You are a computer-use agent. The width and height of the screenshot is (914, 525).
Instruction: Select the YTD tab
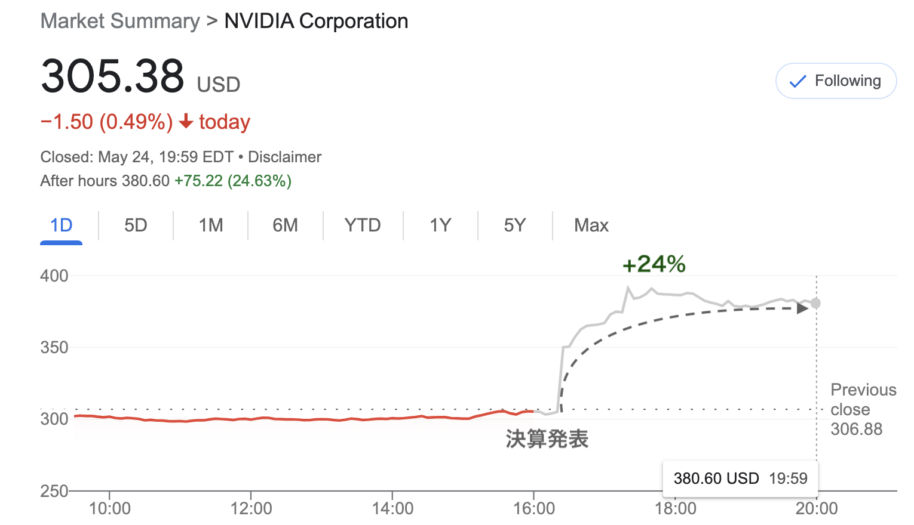pyautogui.click(x=363, y=226)
